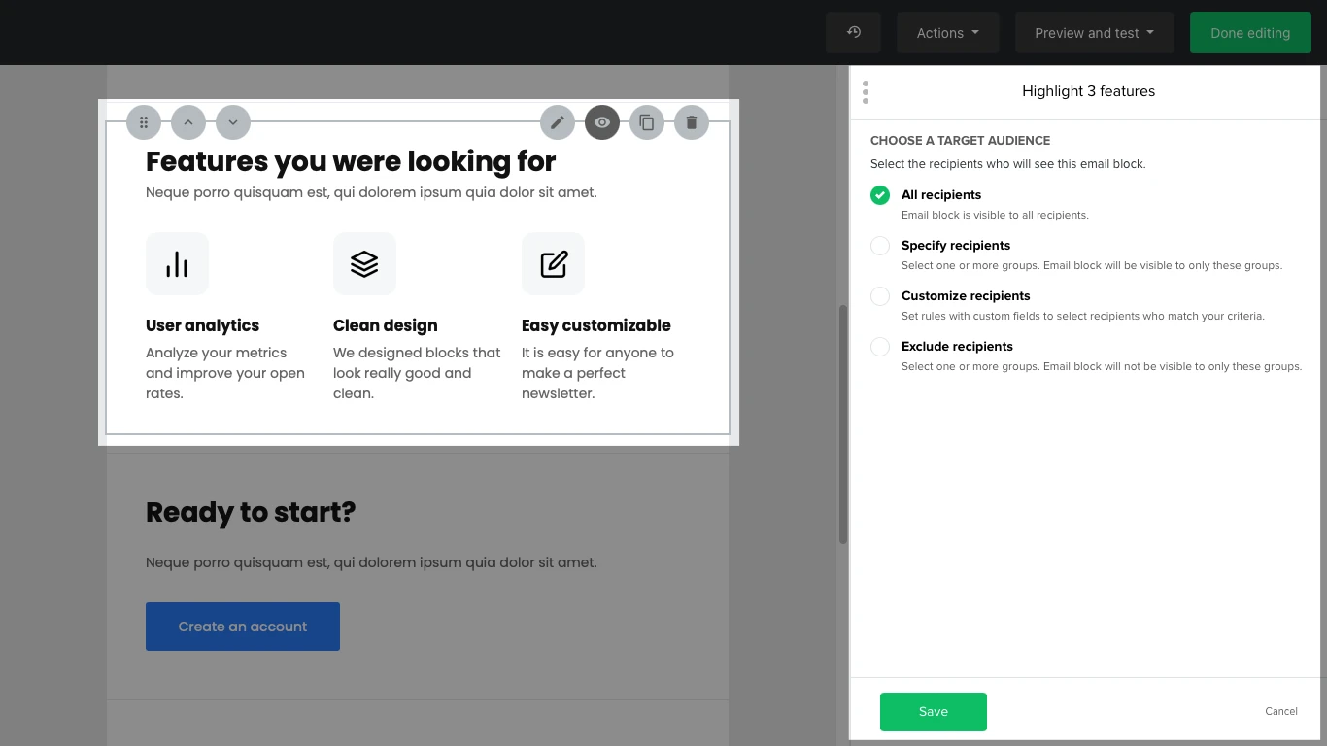Choose the Specify recipients radio button
Image resolution: width=1327 pixels, height=746 pixels.
(880, 246)
